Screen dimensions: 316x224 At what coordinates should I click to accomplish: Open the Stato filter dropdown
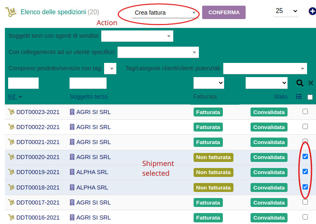coord(266,83)
